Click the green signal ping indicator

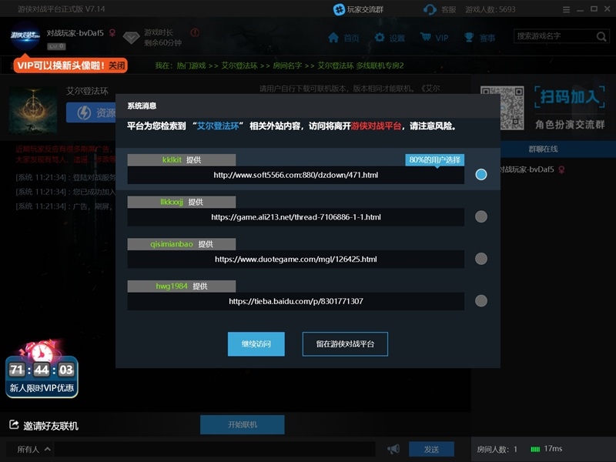click(535, 449)
